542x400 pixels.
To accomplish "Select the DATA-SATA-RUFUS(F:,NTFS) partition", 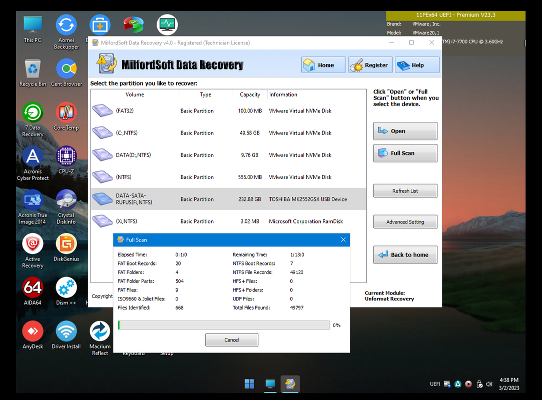I will click(x=229, y=199).
